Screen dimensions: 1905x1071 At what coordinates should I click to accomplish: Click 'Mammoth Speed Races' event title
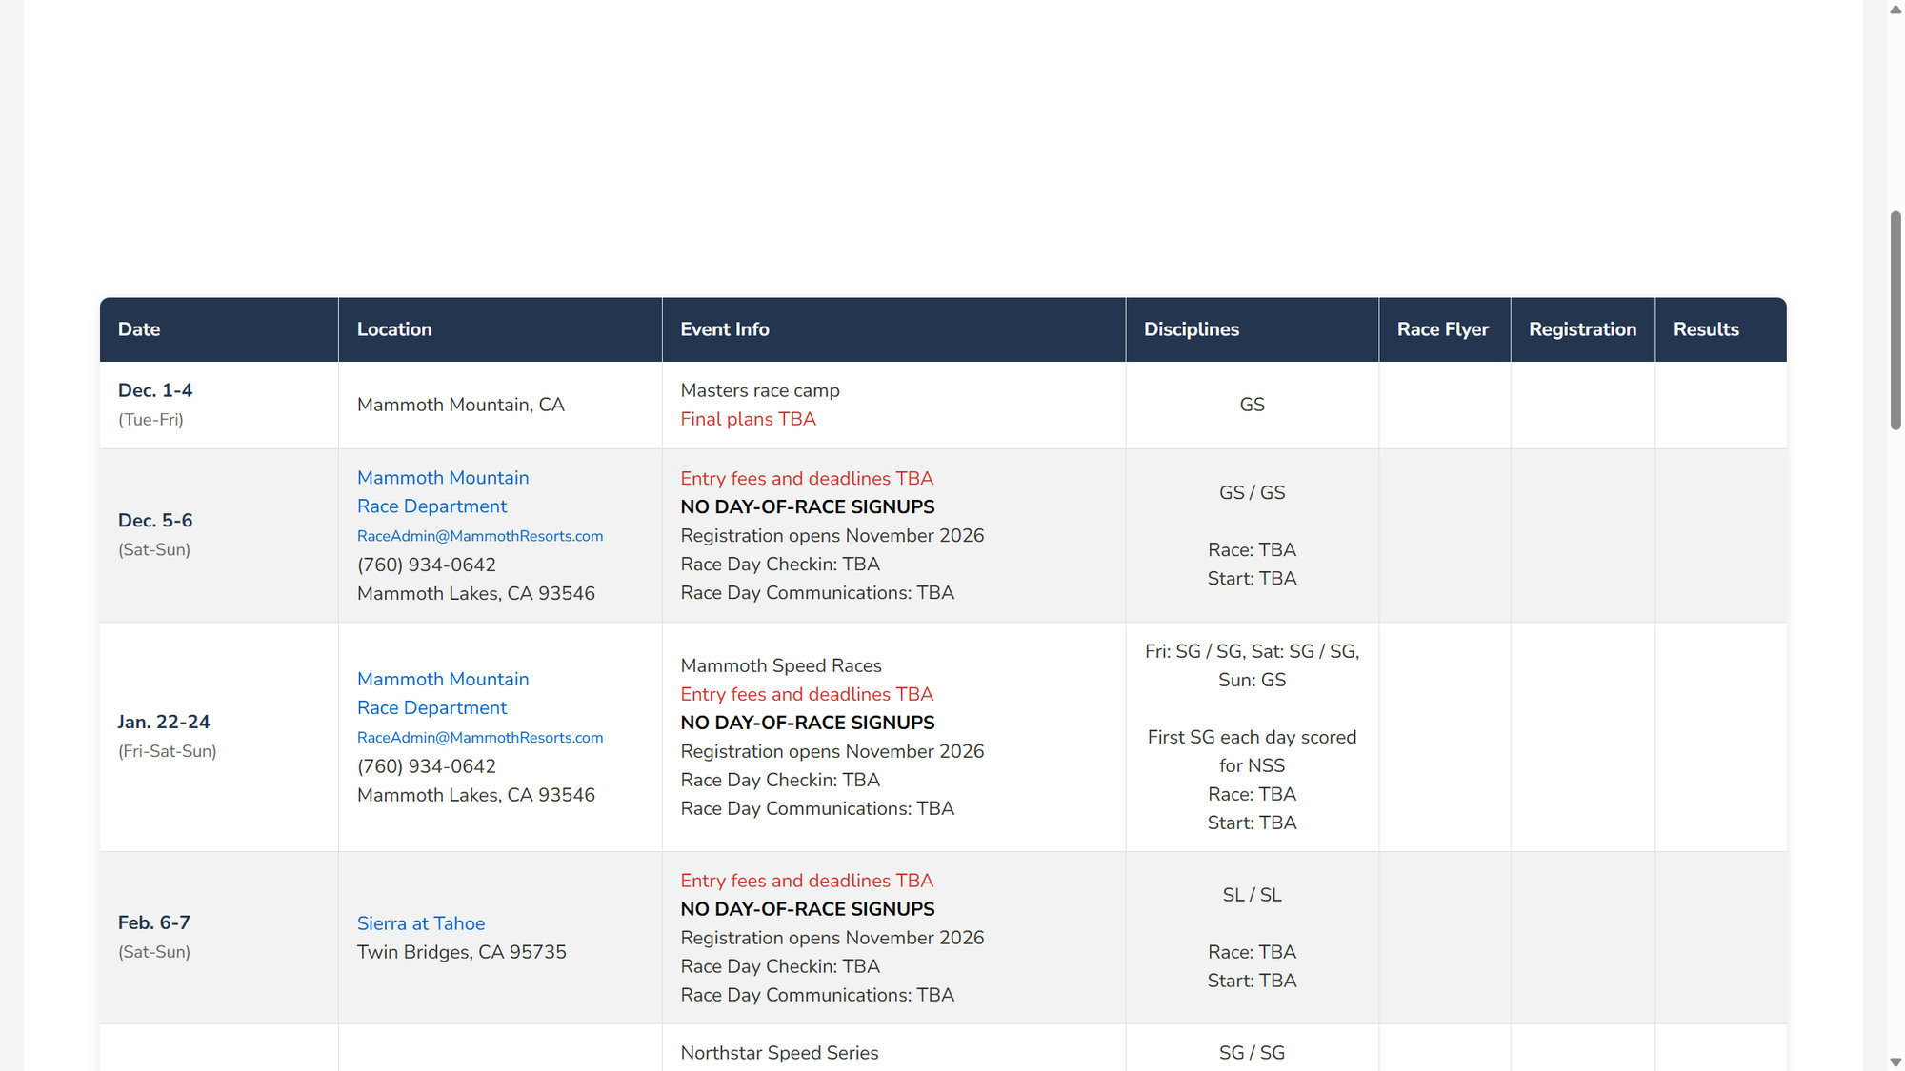781,665
